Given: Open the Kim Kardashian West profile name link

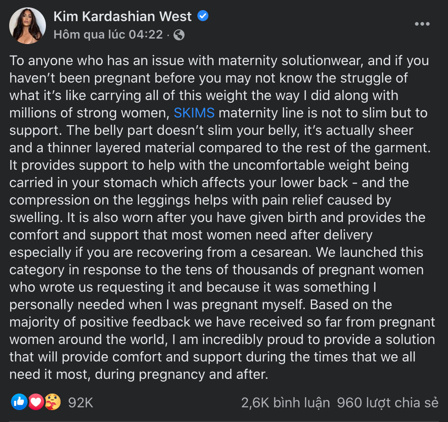Looking at the screenshot, I should pyautogui.click(x=123, y=16).
